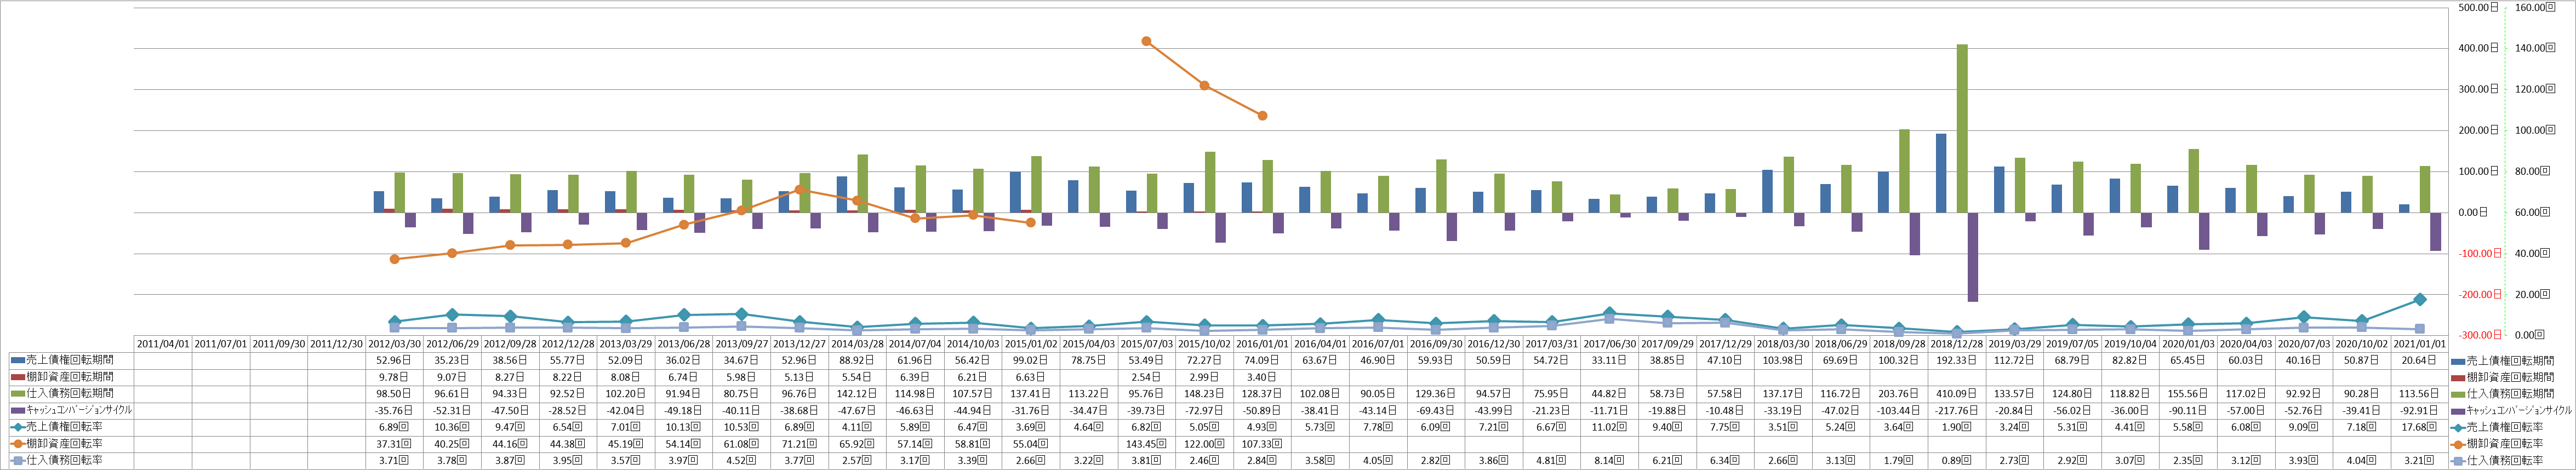The image size is (2576, 470).
Task: Click the long purple 2018/12/28 cash conversion cycle bar
Action: coord(1973,257)
